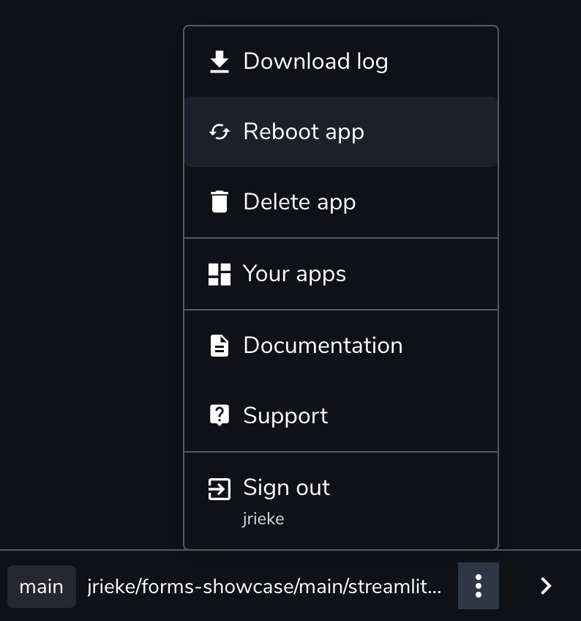
Task: Select the Download log menu entry
Action: [315, 62]
